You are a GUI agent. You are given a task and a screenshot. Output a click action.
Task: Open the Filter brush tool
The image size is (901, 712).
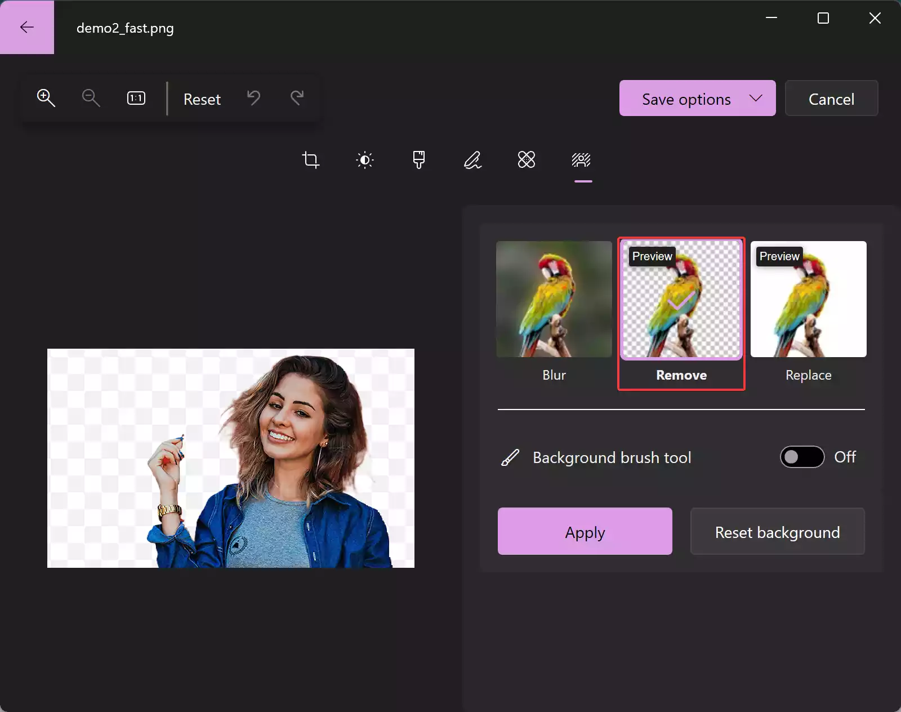pyautogui.click(x=419, y=160)
